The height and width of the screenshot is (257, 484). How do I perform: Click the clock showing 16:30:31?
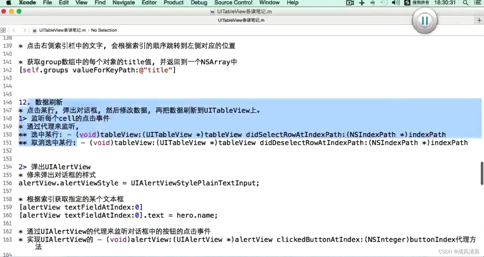[445, 3]
